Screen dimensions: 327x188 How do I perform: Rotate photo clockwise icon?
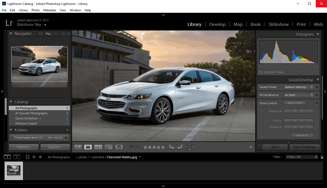179,147
